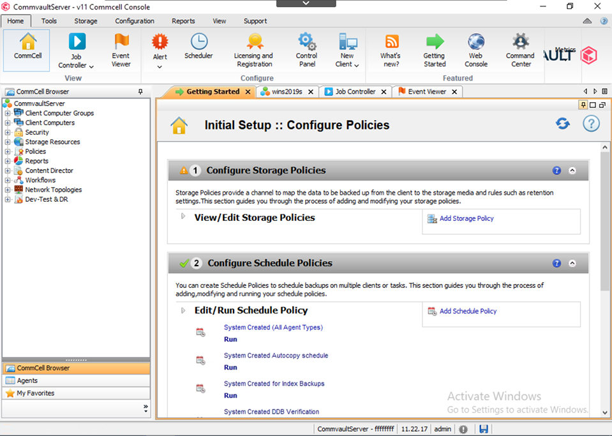Viewport: 612px width, 436px height.
Task: Open What's new feed icon
Action: point(391,41)
